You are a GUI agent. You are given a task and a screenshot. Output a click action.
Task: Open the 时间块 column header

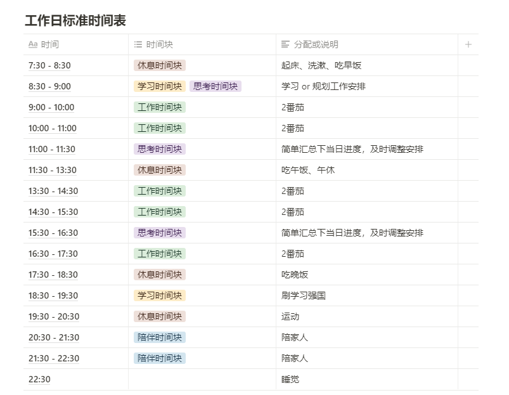pos(202,44)
